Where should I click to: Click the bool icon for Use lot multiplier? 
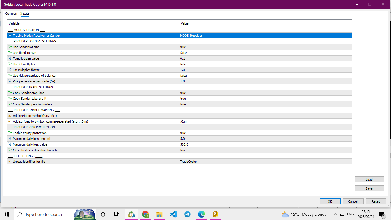coord(10,64)
